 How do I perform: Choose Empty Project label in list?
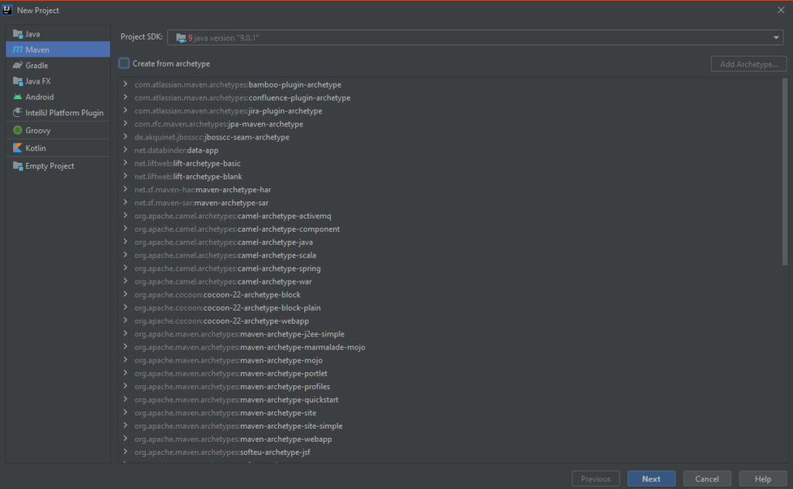[x=50, y=166]
